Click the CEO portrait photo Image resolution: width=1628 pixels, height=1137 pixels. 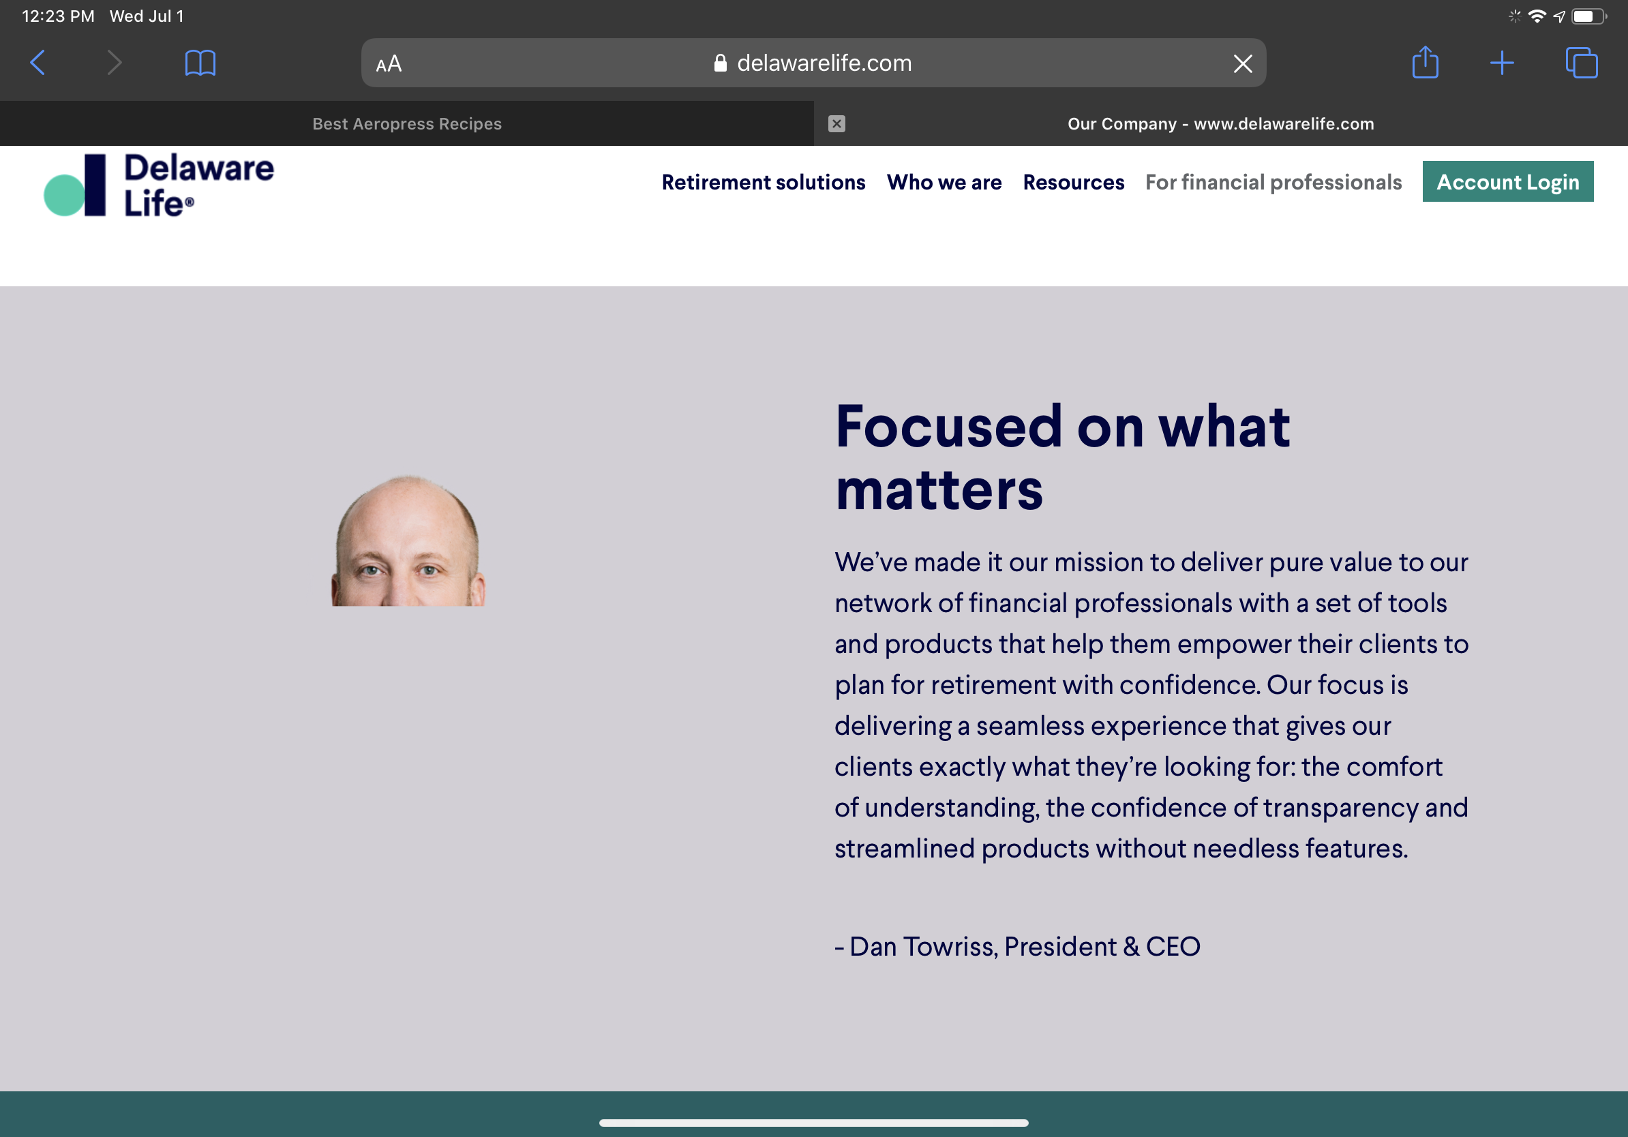click(x=408, y=541)
